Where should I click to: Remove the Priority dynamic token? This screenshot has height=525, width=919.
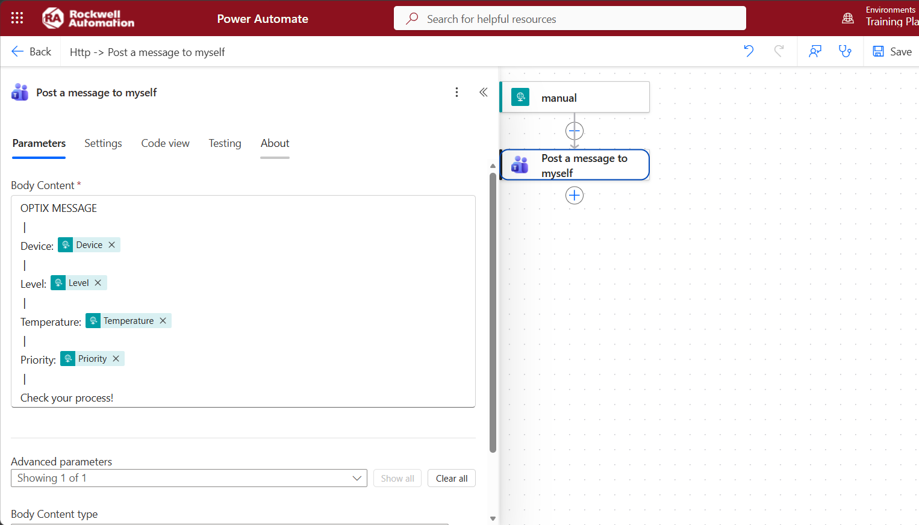pos(116,359)
